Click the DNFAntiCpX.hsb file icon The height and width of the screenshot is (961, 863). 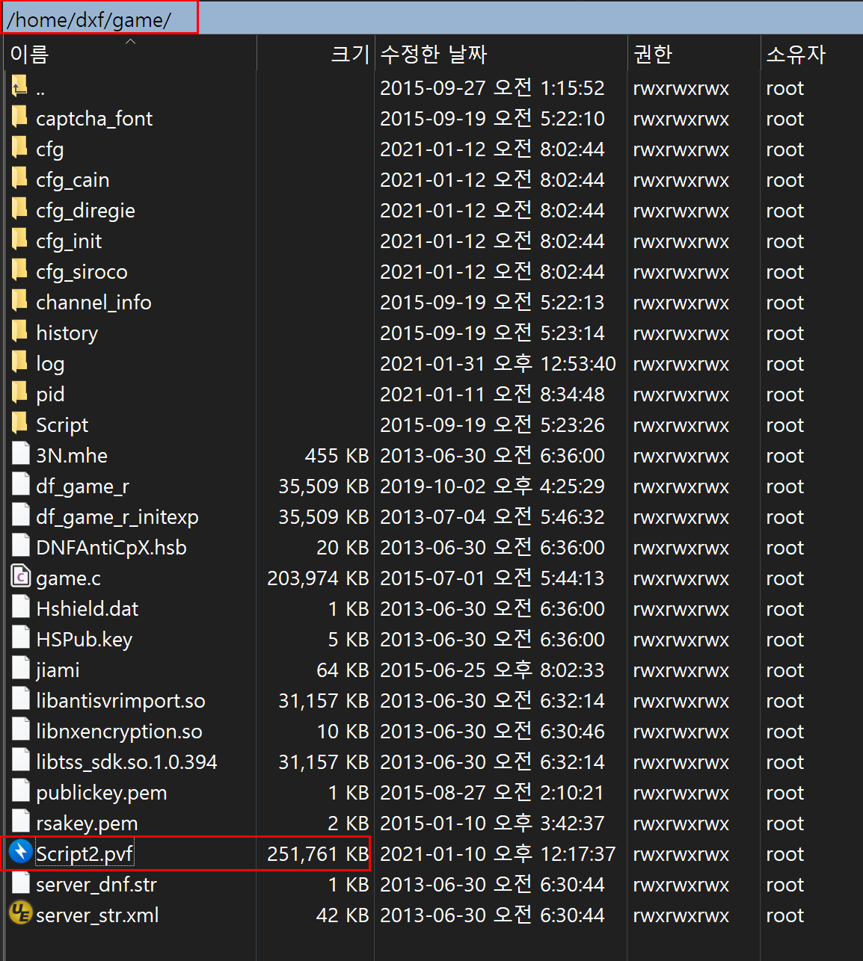click(x=20, y=547)
